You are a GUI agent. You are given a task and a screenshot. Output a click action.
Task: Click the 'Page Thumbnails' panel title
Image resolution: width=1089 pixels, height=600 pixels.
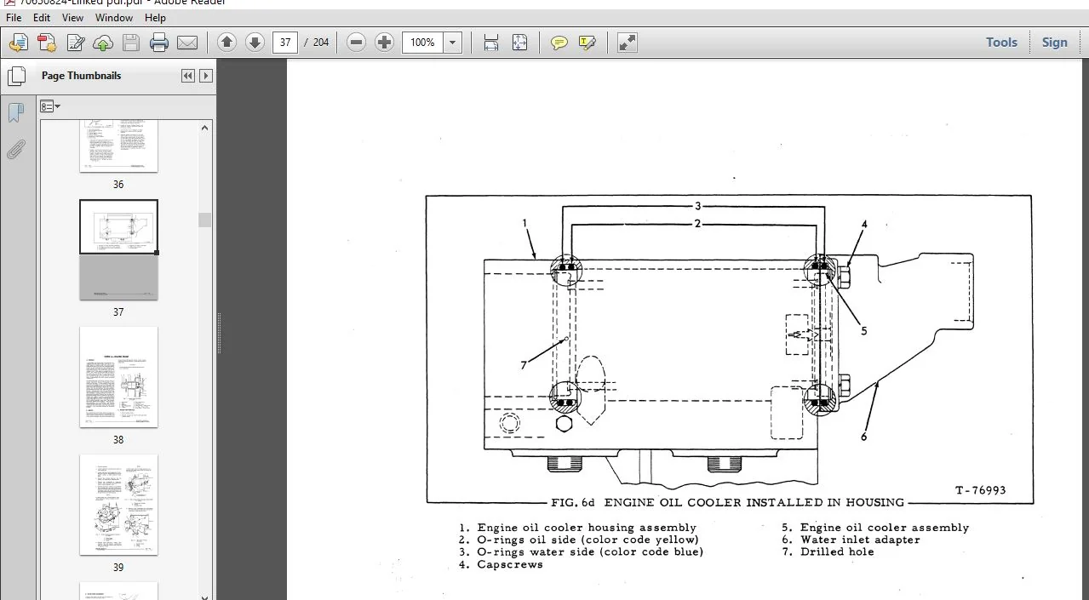(81, 76)
